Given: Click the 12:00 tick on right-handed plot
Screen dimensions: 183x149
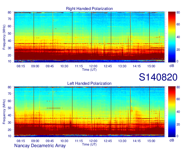Looking at the screenshot, I should 93,66.
